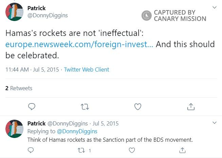Click the reply icon on the BDS reply tweet
The image size is (222, 158).
click(x=31, y=150)
